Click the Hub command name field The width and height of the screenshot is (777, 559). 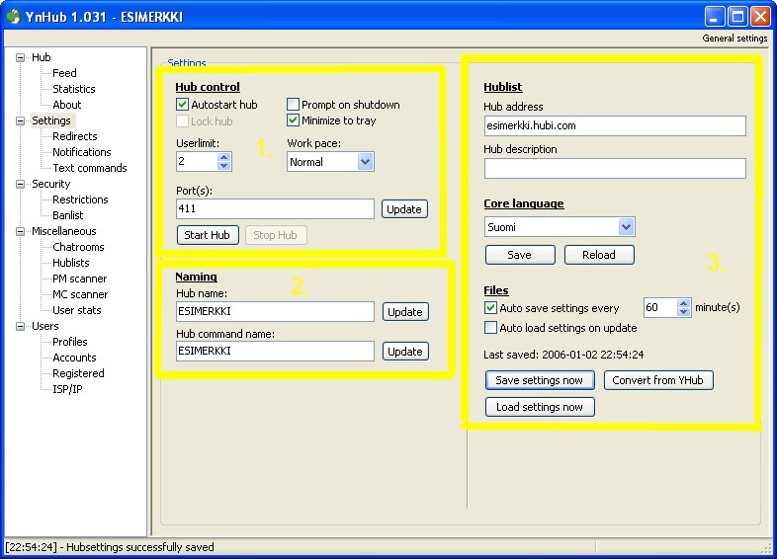pos(275,351)
